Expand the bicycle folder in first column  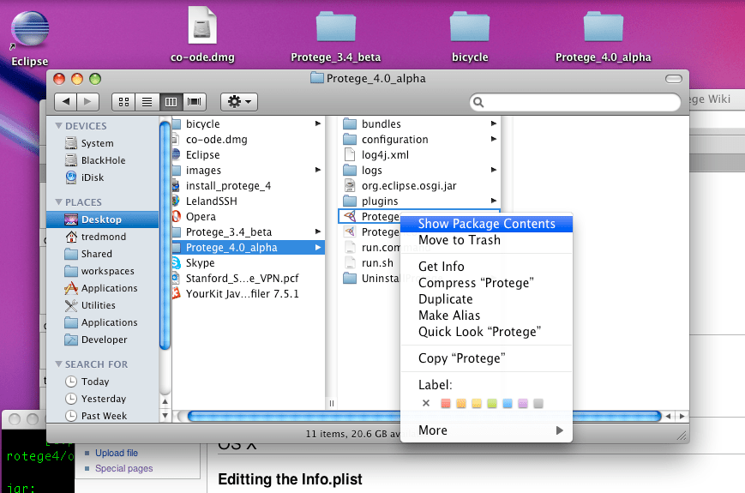(x=318, y=123)
